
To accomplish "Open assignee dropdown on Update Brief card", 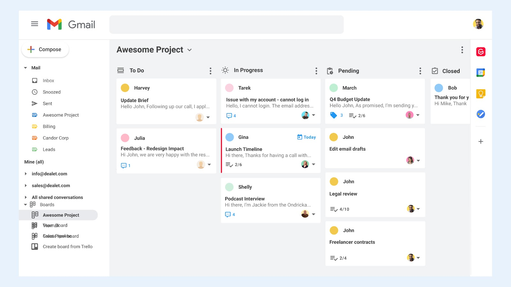I will pyautogui.click(x=208, y=117).
